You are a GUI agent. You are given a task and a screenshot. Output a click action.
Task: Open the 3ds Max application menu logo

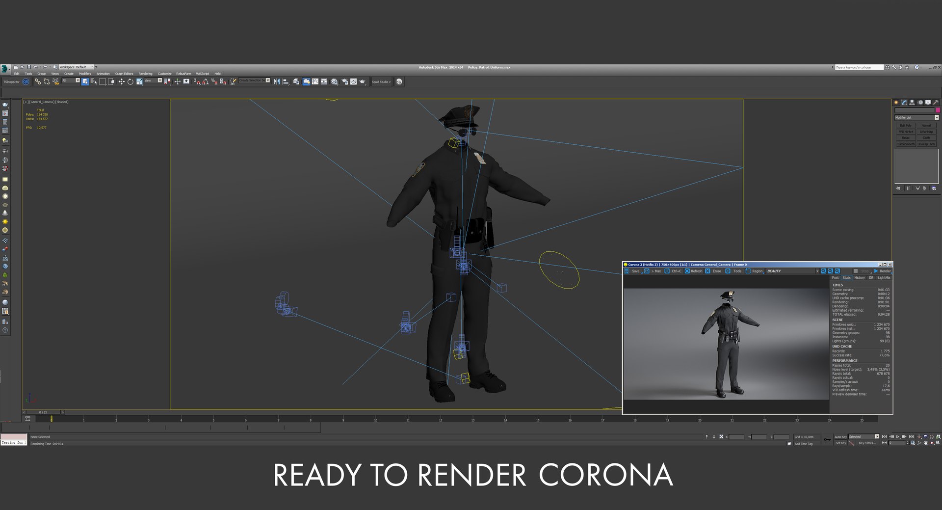(5, 69)
